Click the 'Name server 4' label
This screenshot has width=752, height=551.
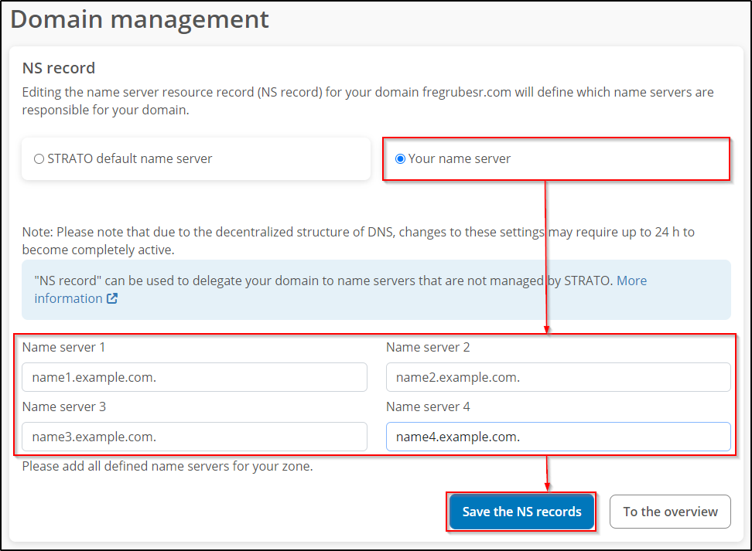[x=428, y=406]
